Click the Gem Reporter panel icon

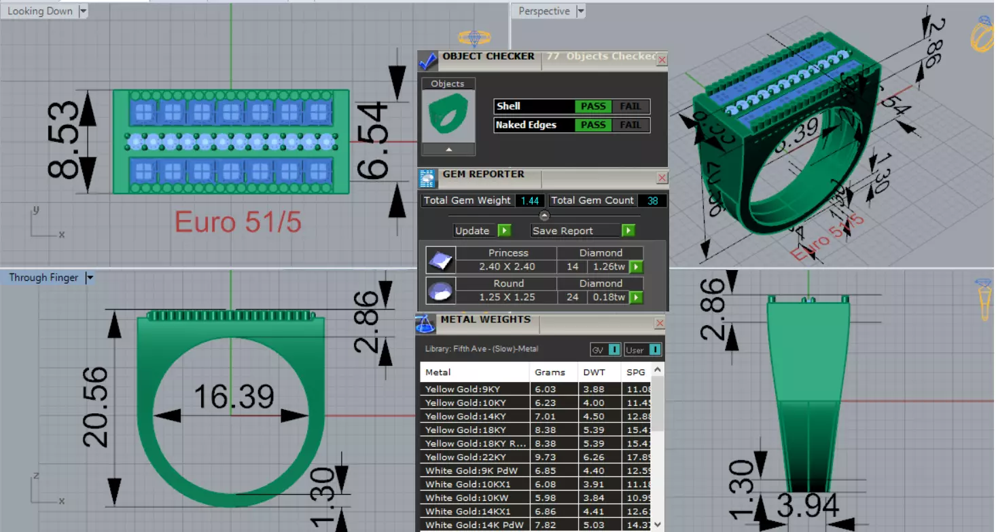pyautogui.click(x=427, y=179)
